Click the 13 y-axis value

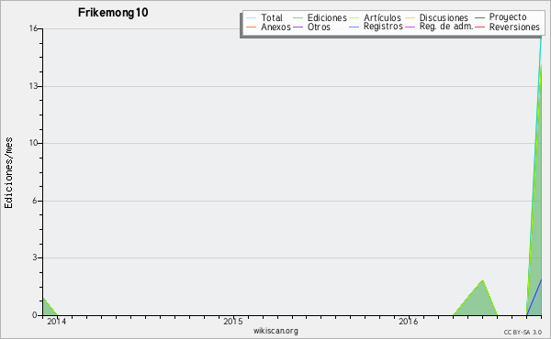pyautogui.click(x=33, y=86)
